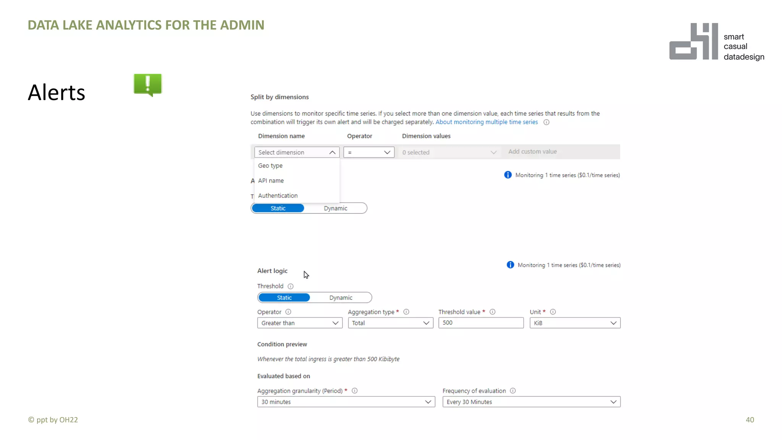Screen dimensions: 782x440
Task: Click info icon next to Threshold label
Action: 291,286
